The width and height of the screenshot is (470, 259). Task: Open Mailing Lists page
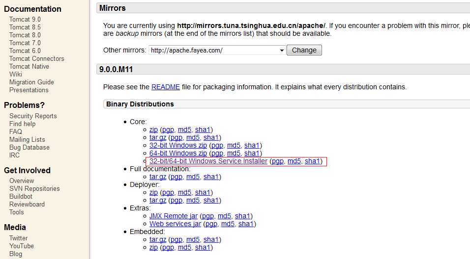[x=27, y=140]
